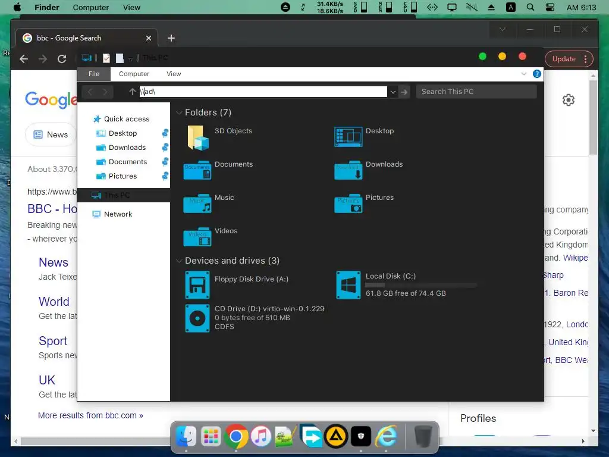Open Spotlight search in menu bar
Viewport: 609px width, 457px height.
530,7
